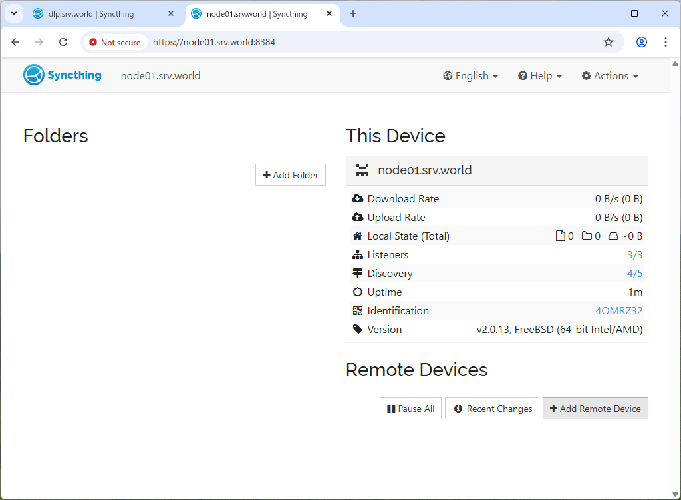The width and height of the screenshot is (681, 500).
Task: Open the 4OMRZ32 device ID link
Action: click(x=618, y=310)
